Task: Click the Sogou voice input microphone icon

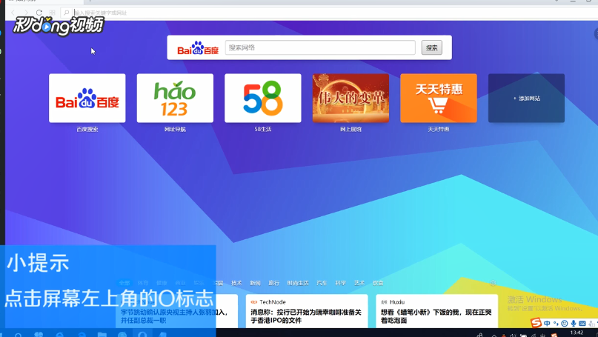Action: tap(574, 323)
